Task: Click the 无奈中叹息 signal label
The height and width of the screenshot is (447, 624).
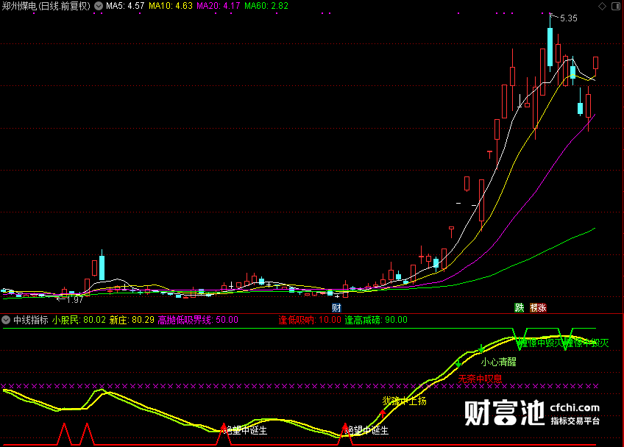Action: pos(480,379)
